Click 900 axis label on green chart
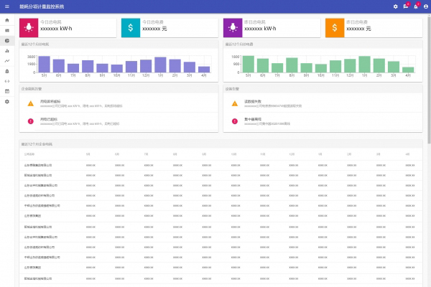 tap(236, 65)
